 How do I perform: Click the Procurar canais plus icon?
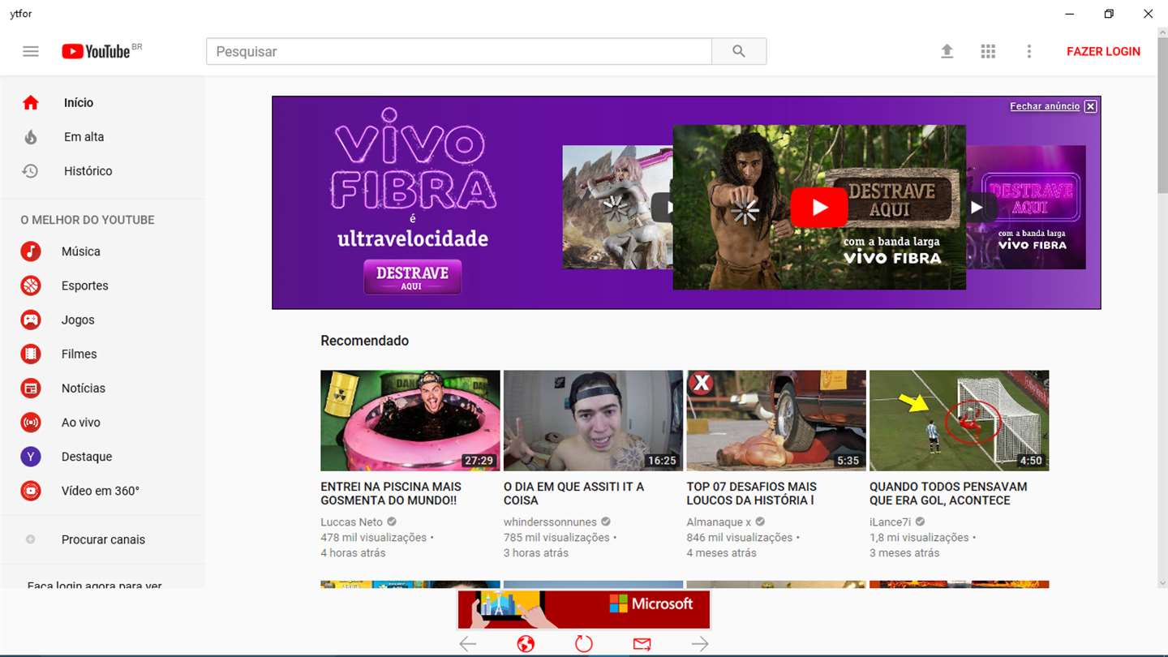(31, 539)
